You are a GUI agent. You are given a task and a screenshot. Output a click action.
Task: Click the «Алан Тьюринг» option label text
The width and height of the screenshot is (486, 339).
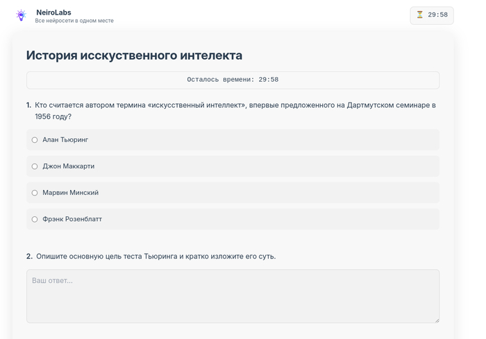(x=65, y=140)
